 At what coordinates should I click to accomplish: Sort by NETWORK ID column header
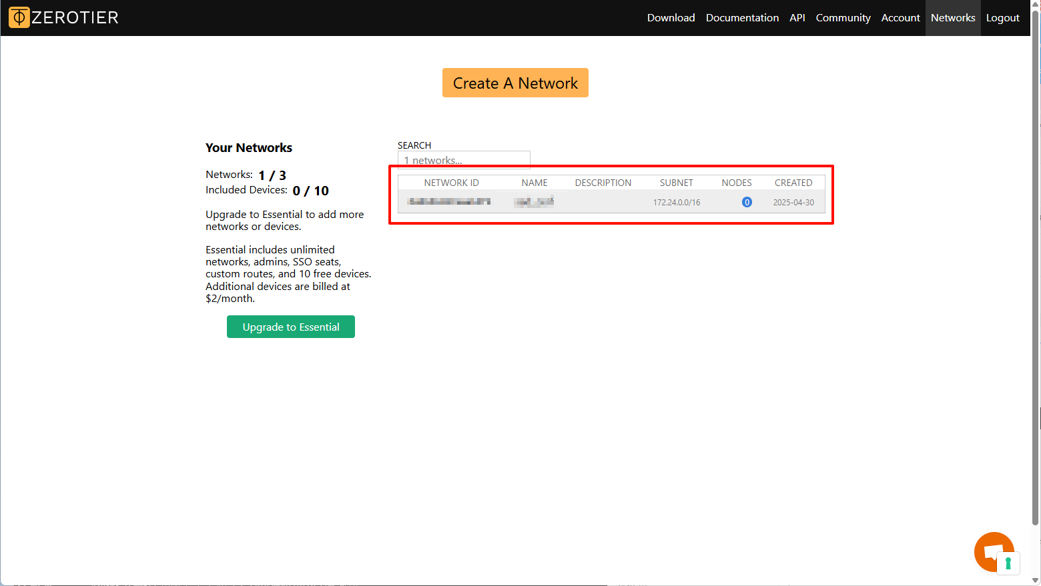pos(451,183)
